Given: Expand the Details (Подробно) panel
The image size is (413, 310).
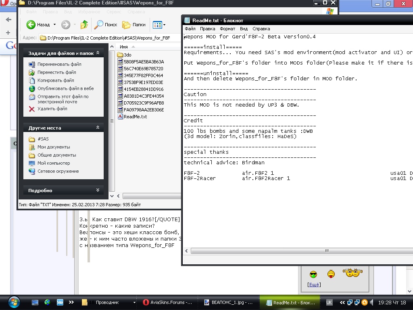Looking at the screenshot, I should (98, 190).
